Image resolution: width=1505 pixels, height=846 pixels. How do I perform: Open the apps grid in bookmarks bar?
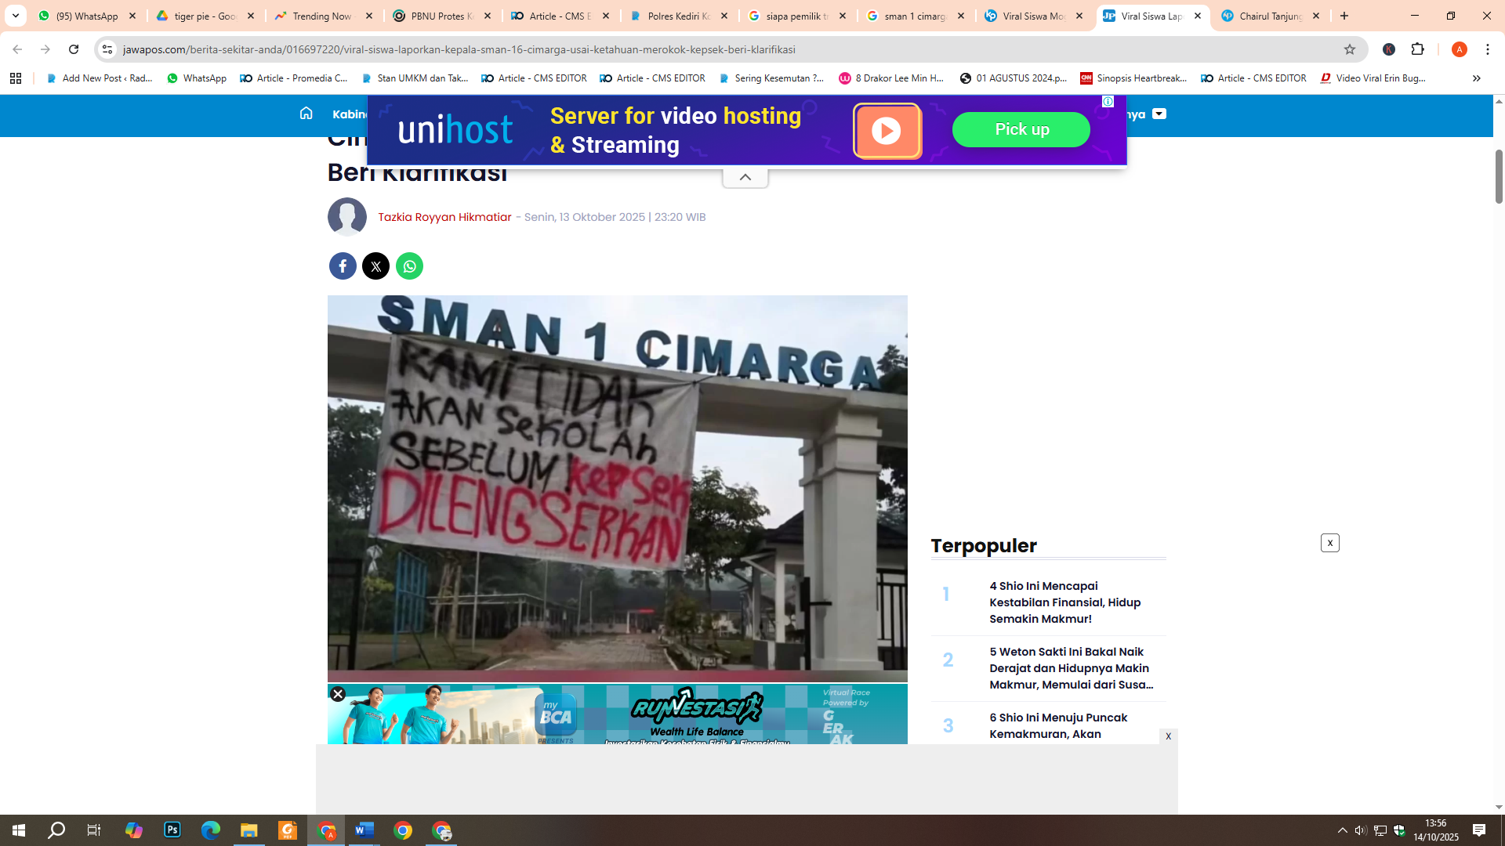[x=16, y=78]
